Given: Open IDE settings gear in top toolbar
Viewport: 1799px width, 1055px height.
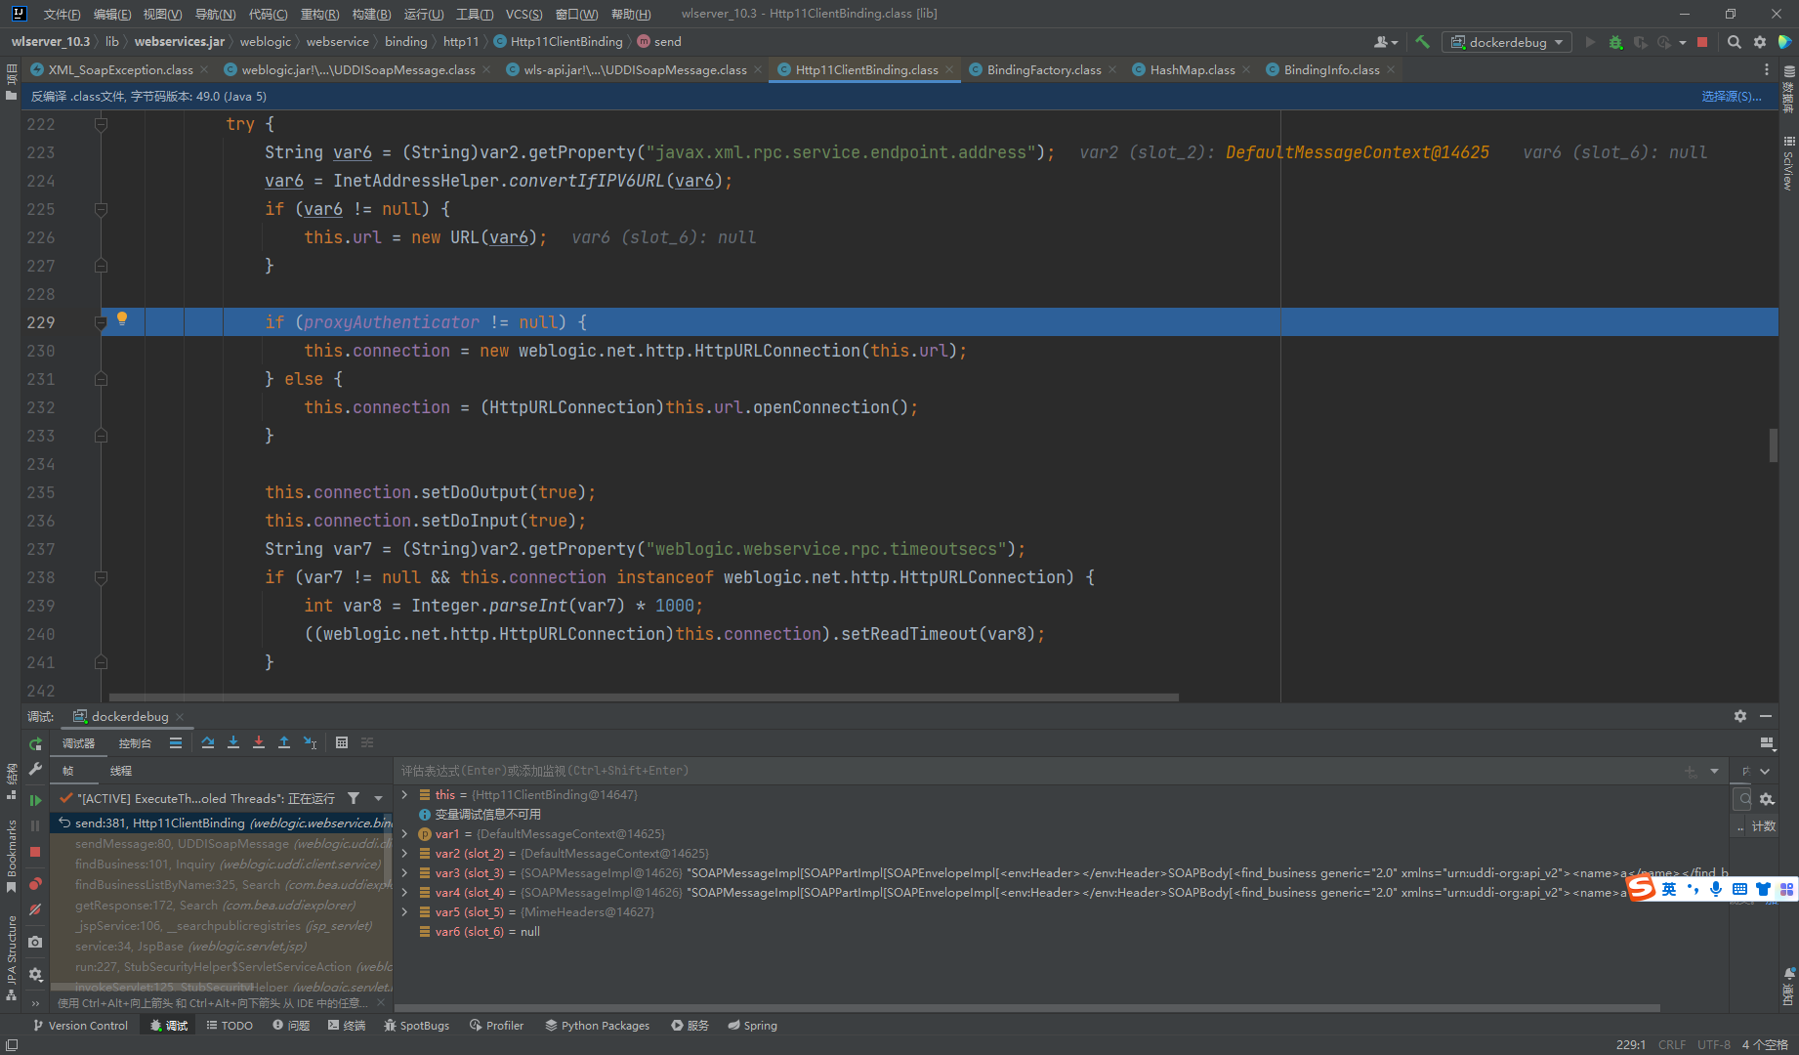Looking at the screenshot, I should 1759,42.
